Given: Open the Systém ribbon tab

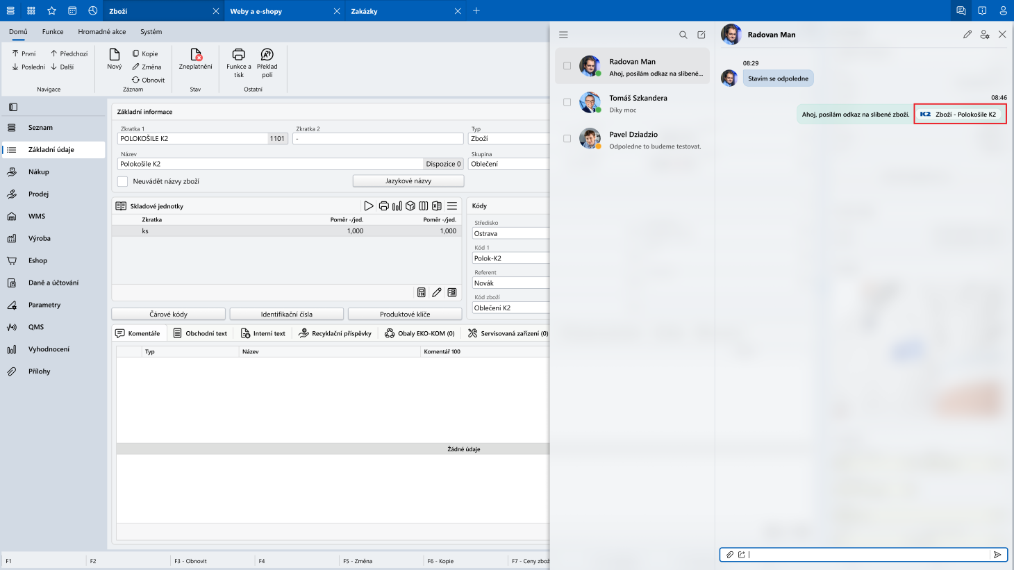Looking at the screenshot, I should coord(151,32).
